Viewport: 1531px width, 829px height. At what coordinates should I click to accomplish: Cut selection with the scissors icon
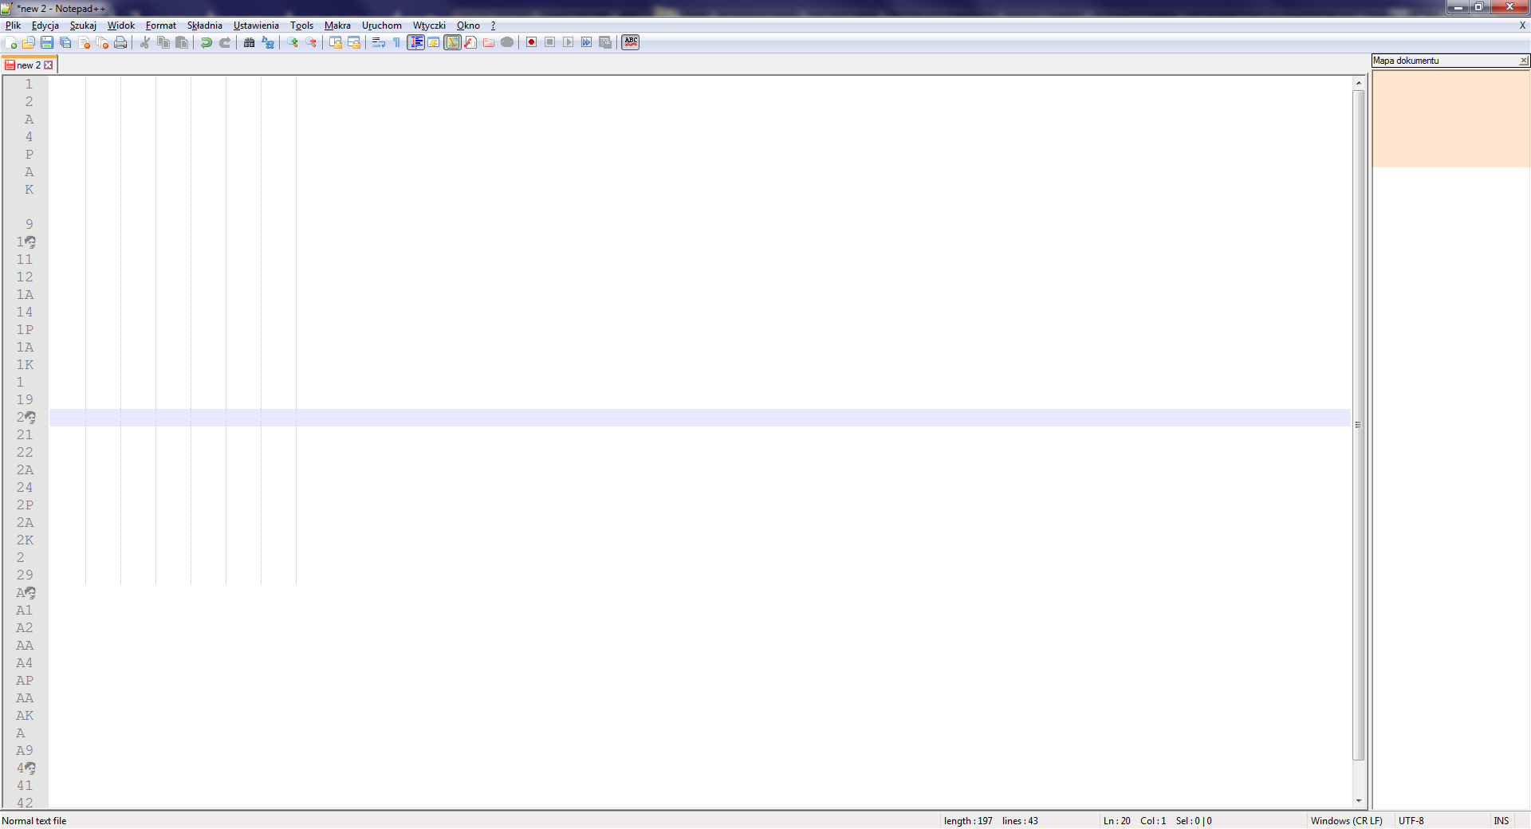[145, 42]
